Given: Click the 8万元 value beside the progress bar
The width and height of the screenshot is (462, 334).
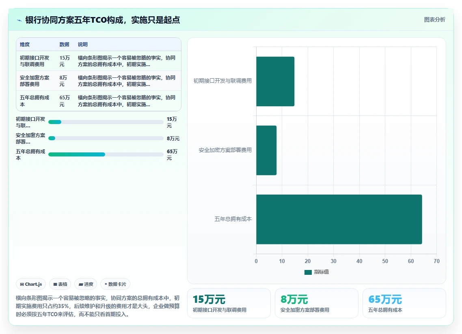Looking at the screenshot, I should point(173,138).
